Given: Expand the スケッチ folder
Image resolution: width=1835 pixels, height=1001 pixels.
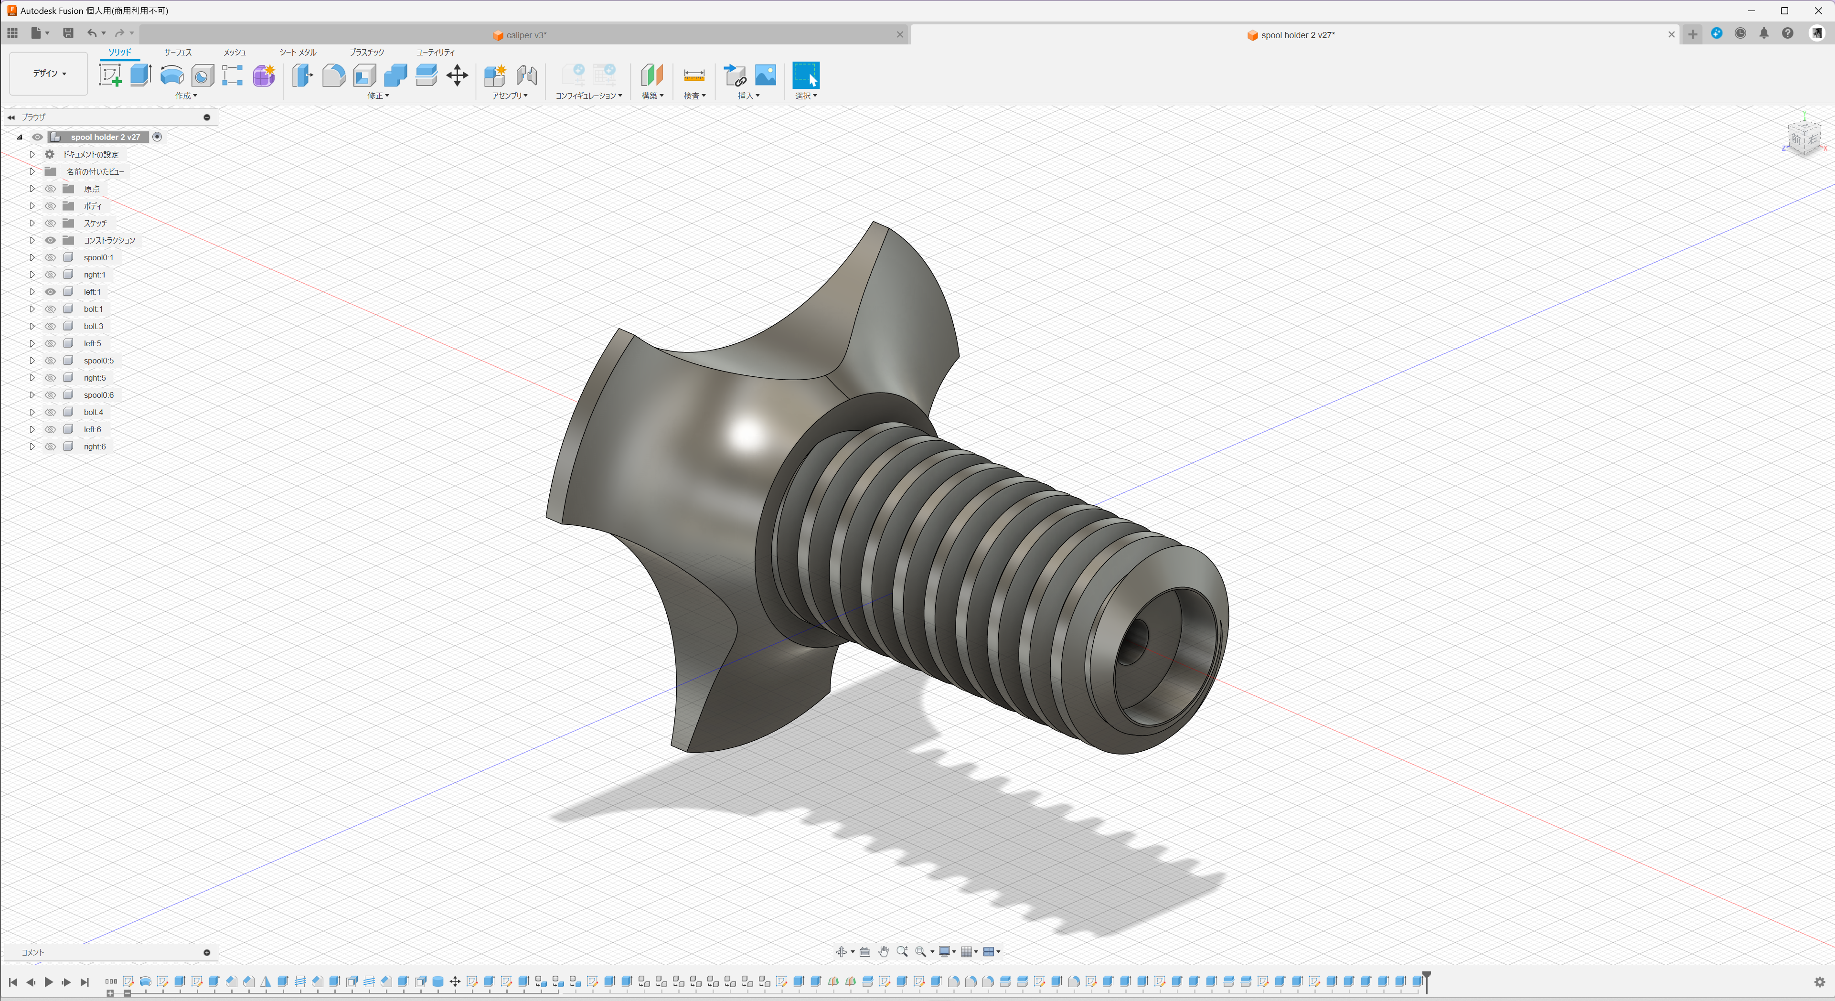Looking at the screenshot, I should pyautogui.click(x=32, y=223).
